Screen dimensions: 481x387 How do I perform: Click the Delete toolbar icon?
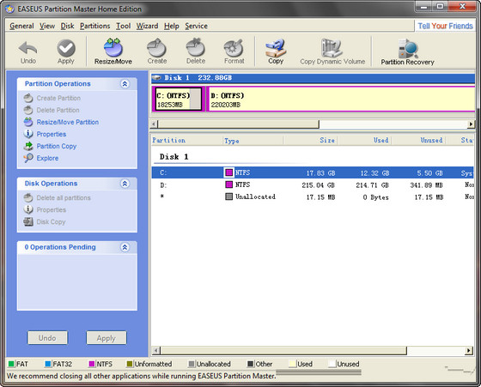[x=196, y=47]
